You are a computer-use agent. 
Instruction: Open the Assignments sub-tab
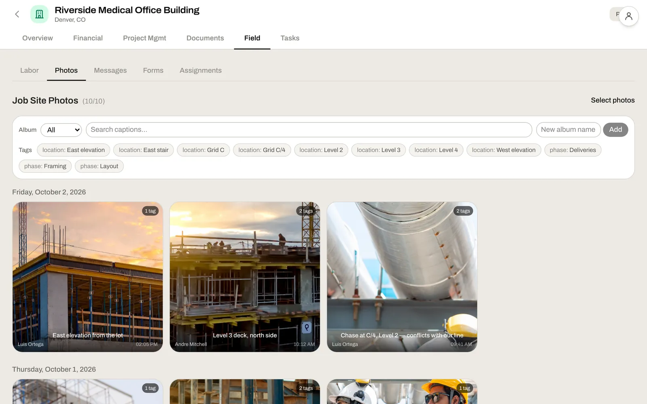201,70
